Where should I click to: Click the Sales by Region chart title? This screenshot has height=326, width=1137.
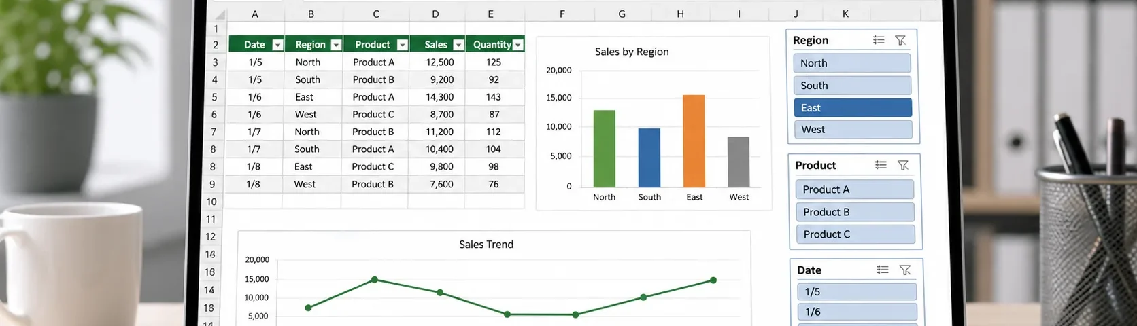tap(632, 52)
